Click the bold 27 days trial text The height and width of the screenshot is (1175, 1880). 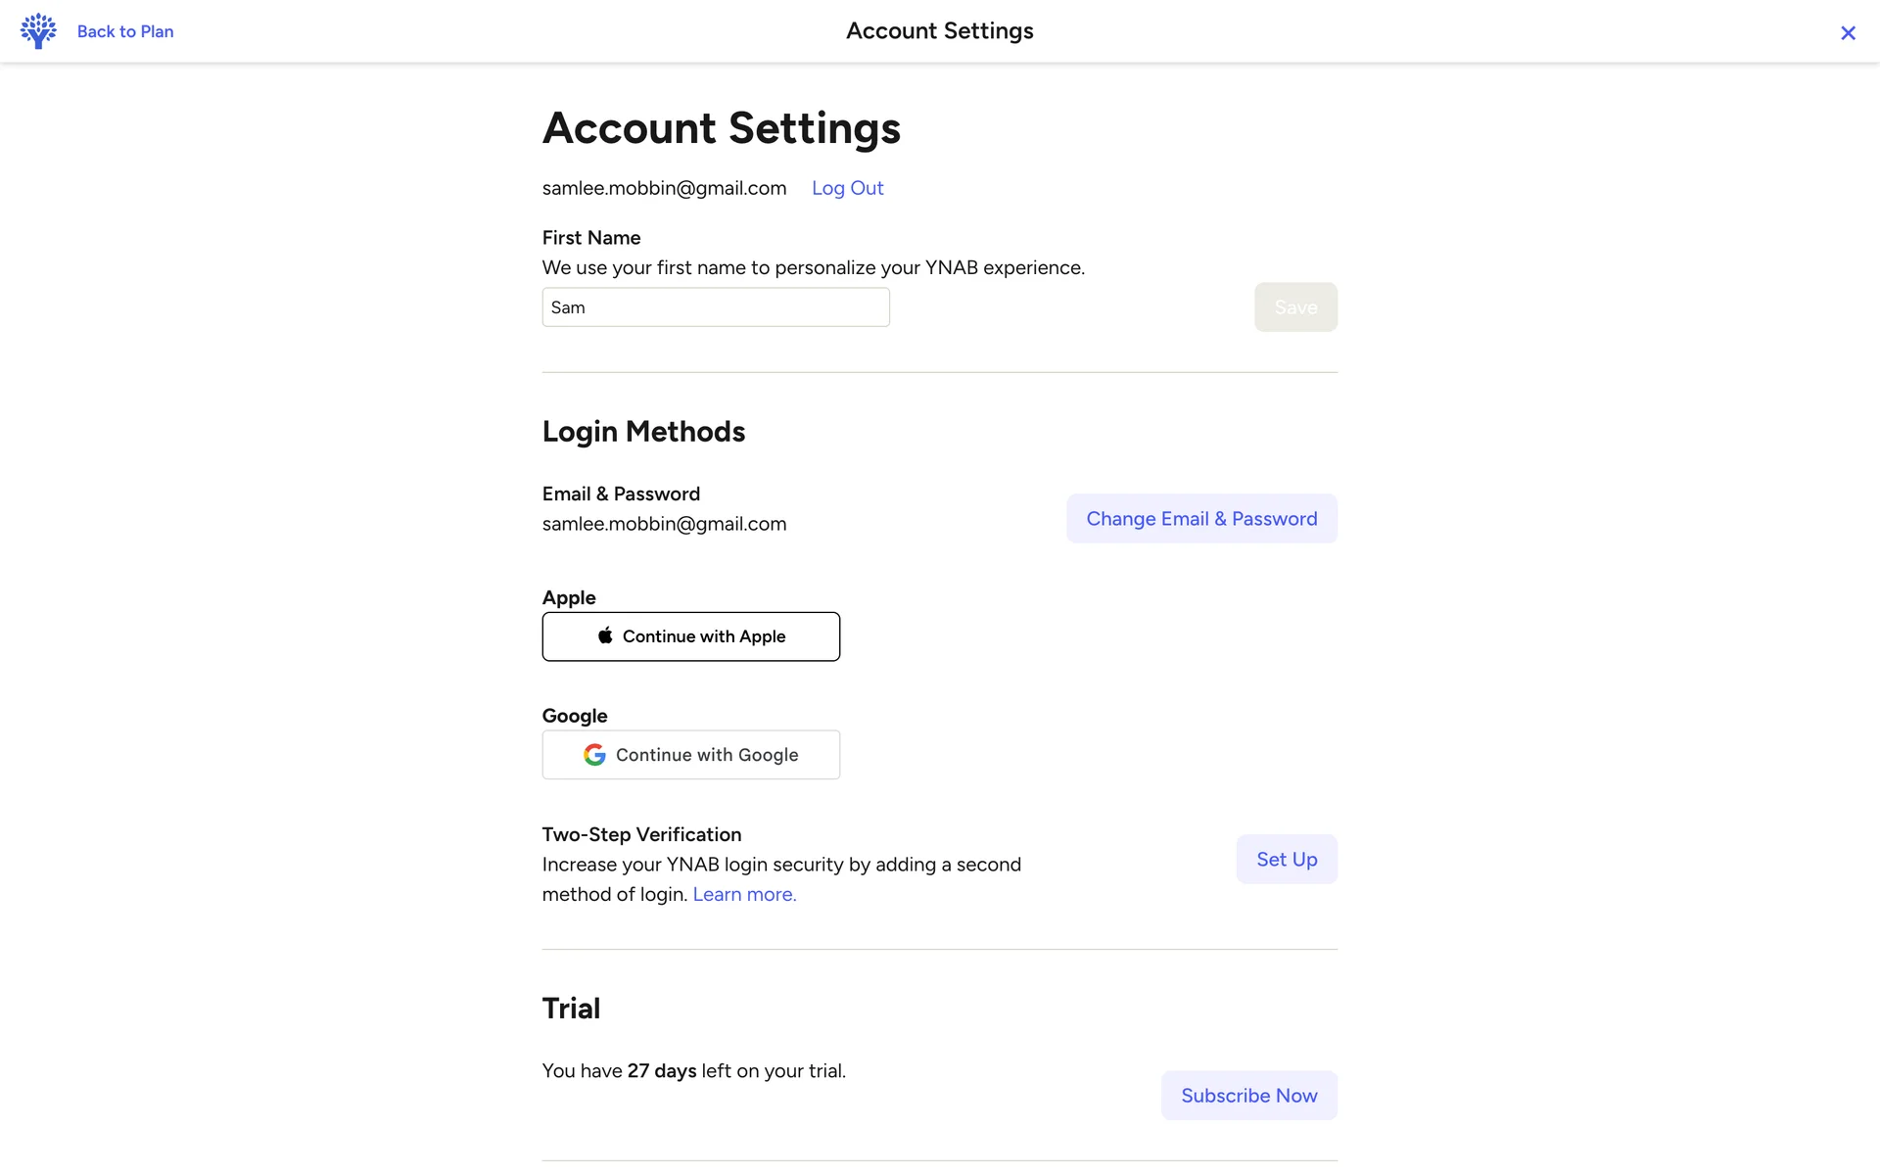point(662,1071)
